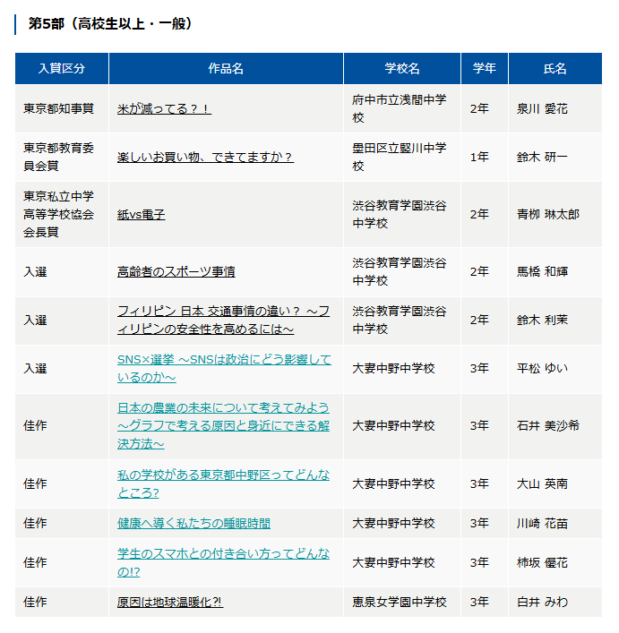Open the 高齢者のスポーツ事情 link
Screen dimensions: 619x633
coord(176,271)
